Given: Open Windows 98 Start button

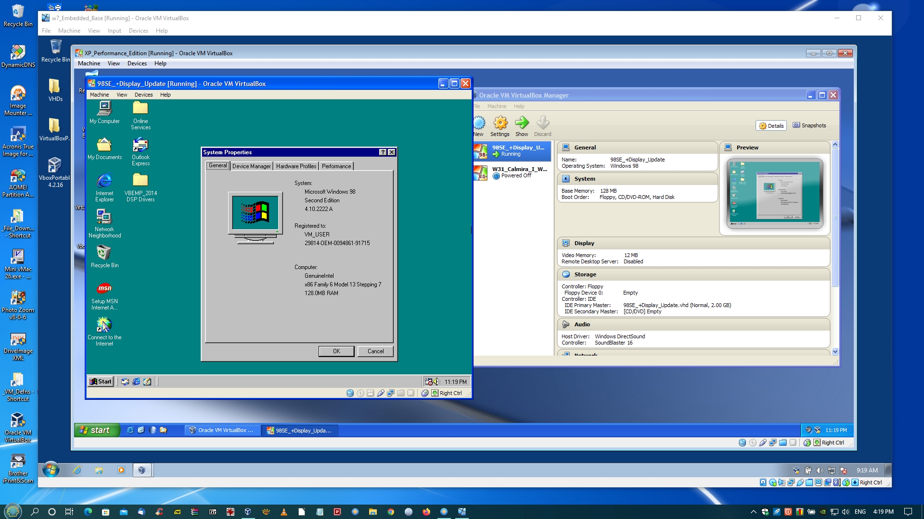Looking at the screenshot, I should [x=100, y=382].
